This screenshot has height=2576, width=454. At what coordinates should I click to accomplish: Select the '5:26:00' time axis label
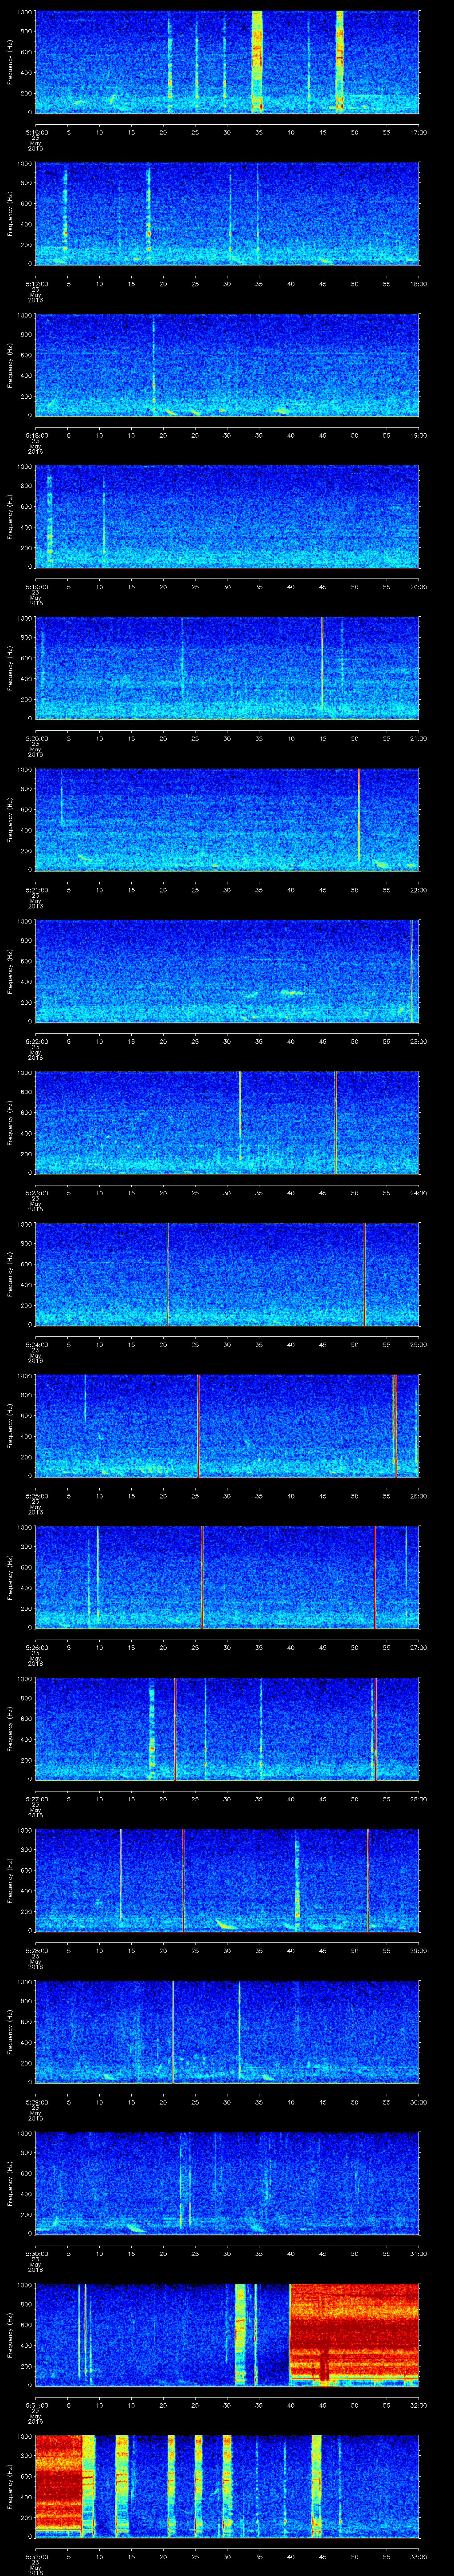point(36,1648)
